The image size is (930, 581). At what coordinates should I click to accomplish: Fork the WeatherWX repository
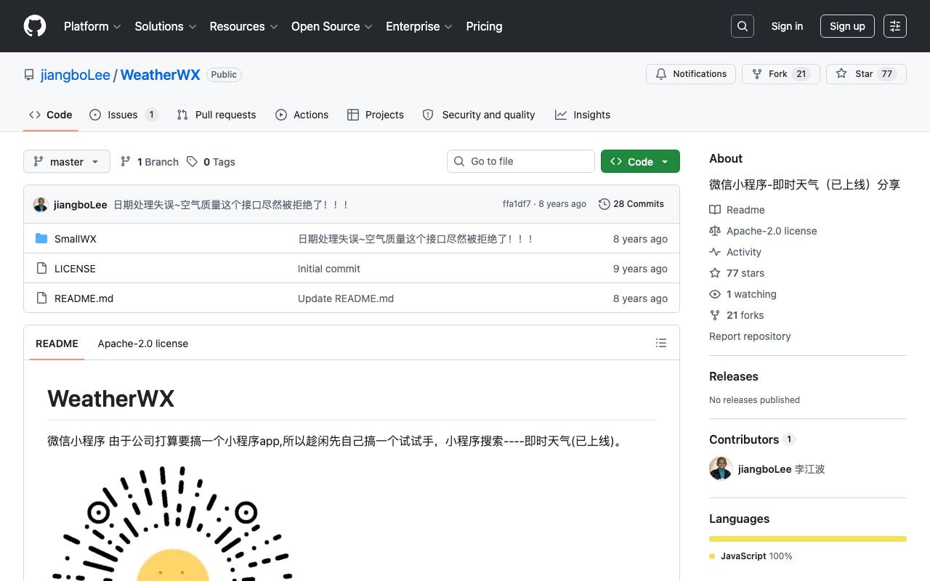[781, 74]
